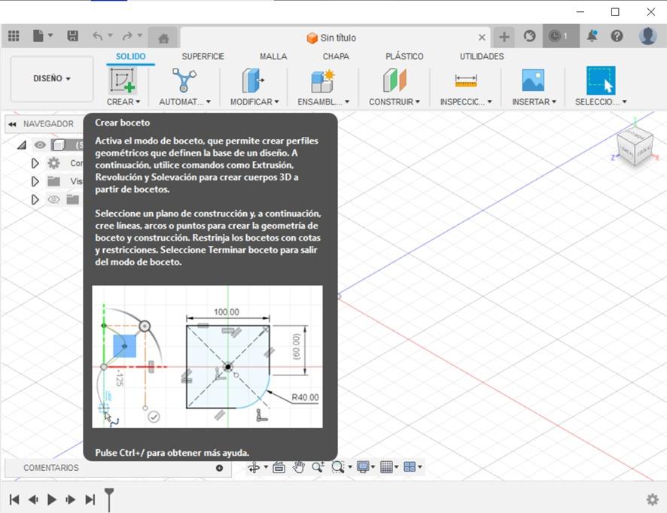Expand the CREAR dropdown menu

(123, 102)
